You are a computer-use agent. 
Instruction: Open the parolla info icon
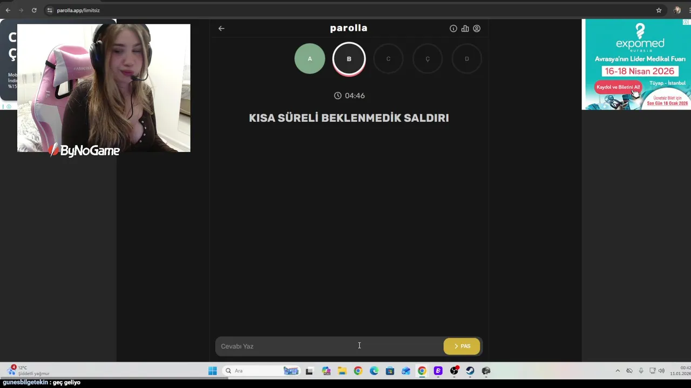(x=453, y=29)
